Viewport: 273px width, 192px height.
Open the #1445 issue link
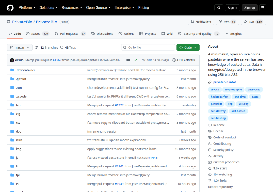(x=153, y=158)
